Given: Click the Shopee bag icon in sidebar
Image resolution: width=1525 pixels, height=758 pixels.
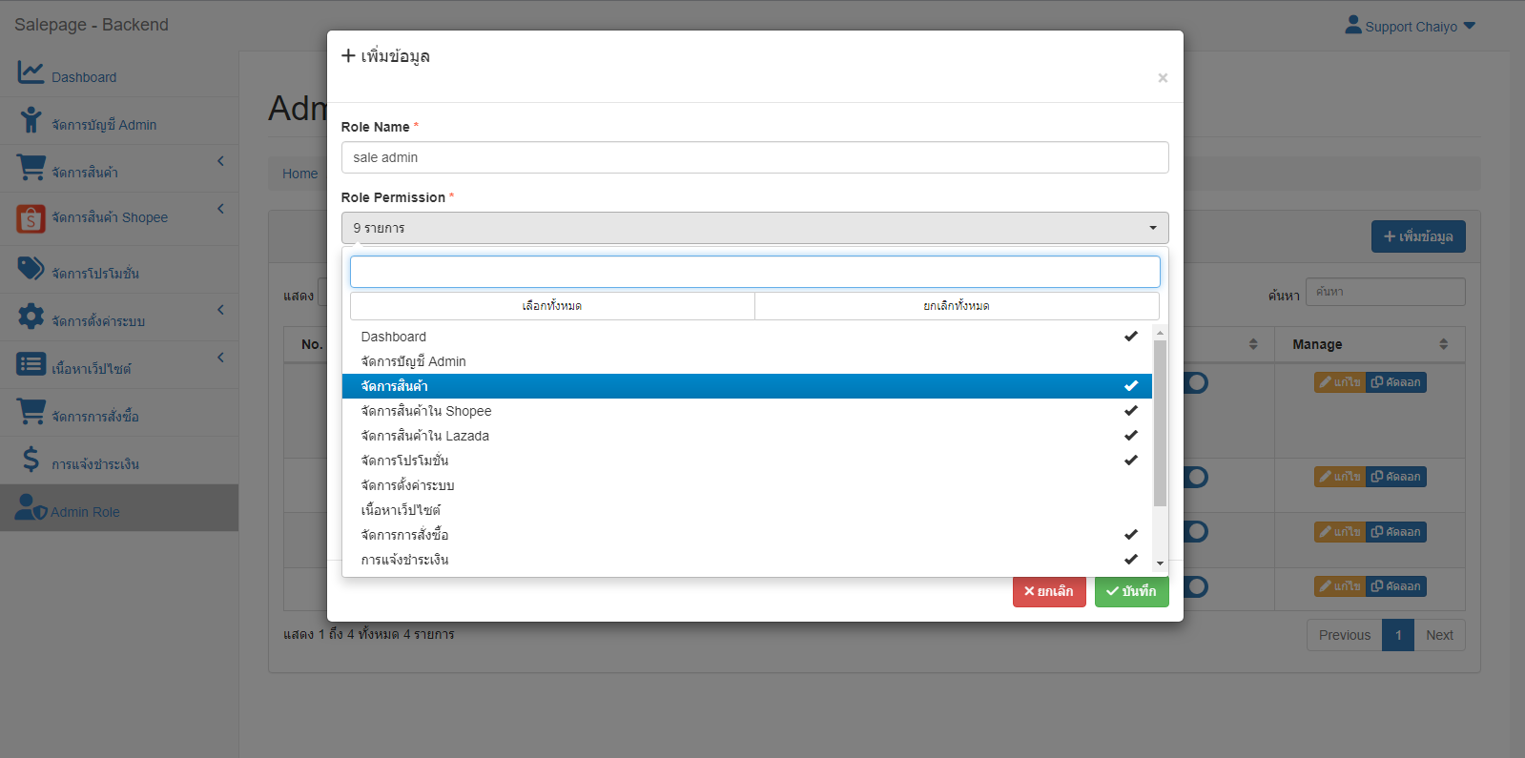Looking at the screenshot, I should 31,219.
